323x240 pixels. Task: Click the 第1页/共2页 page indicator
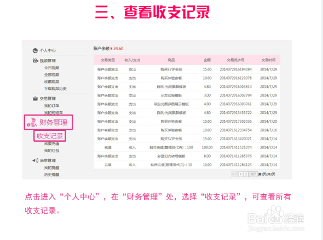267,175
